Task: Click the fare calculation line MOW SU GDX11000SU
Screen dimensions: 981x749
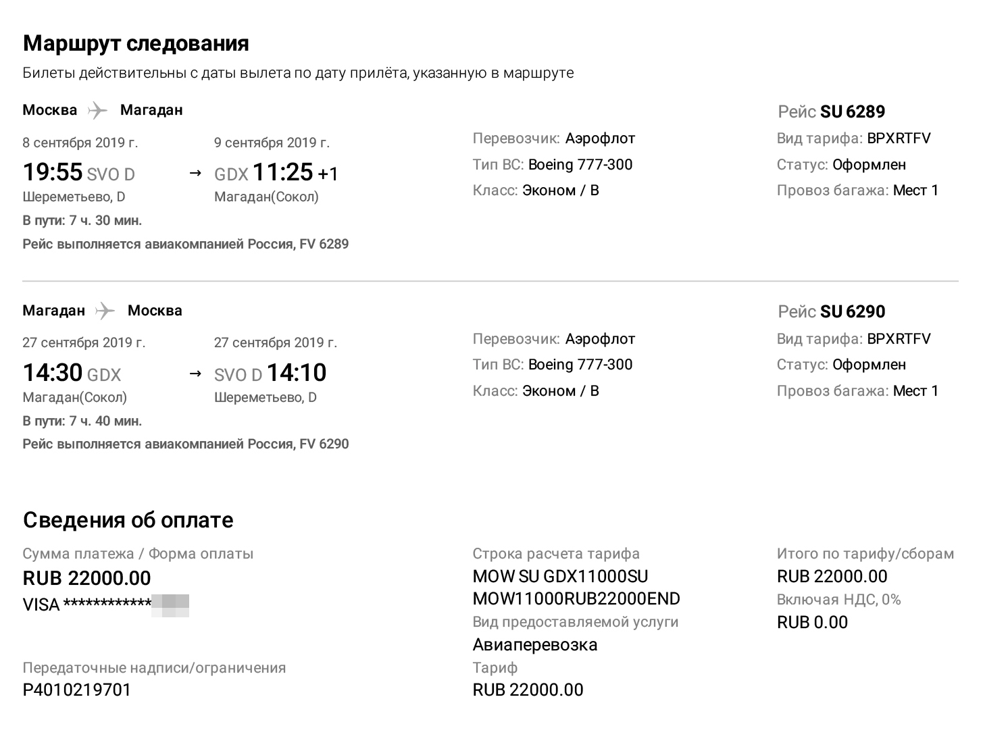Action: click(560, 576)
